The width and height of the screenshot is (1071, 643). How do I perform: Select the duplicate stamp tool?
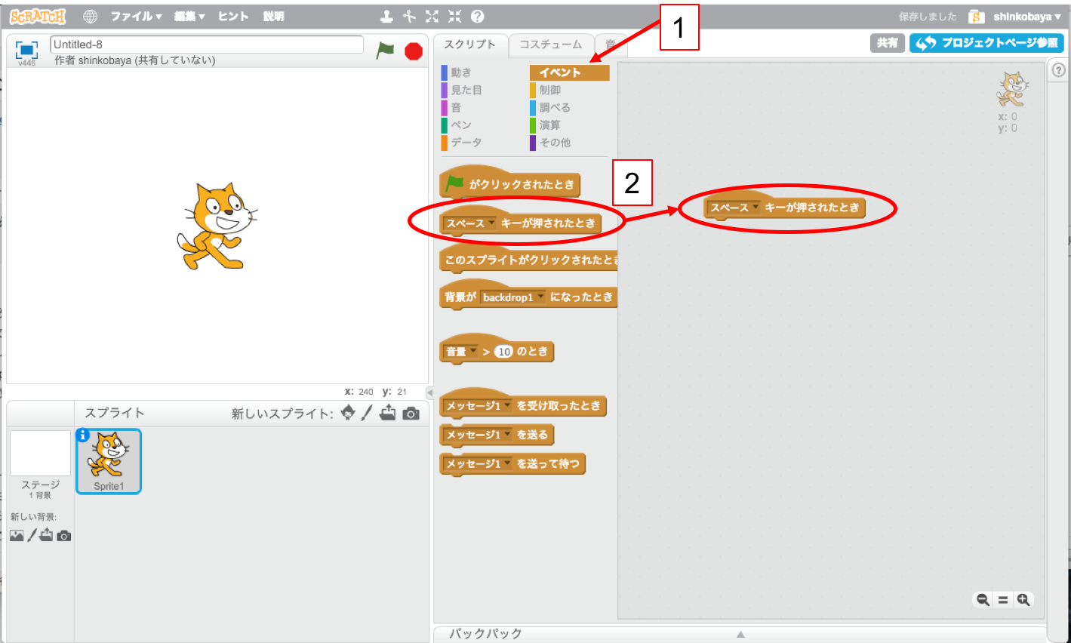[386, 16]
